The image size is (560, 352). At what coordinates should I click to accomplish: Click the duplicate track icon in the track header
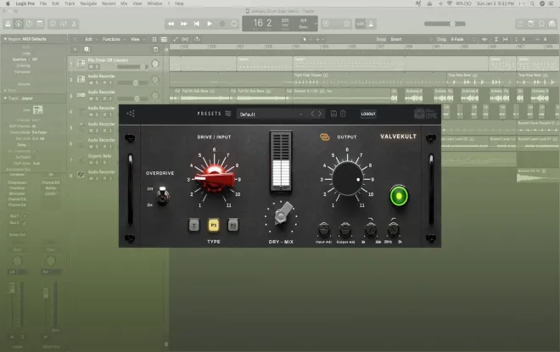click(x=87, y=49)
